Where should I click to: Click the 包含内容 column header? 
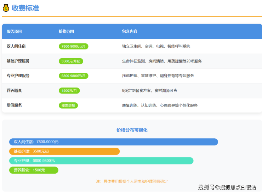(x=130, y=31)
